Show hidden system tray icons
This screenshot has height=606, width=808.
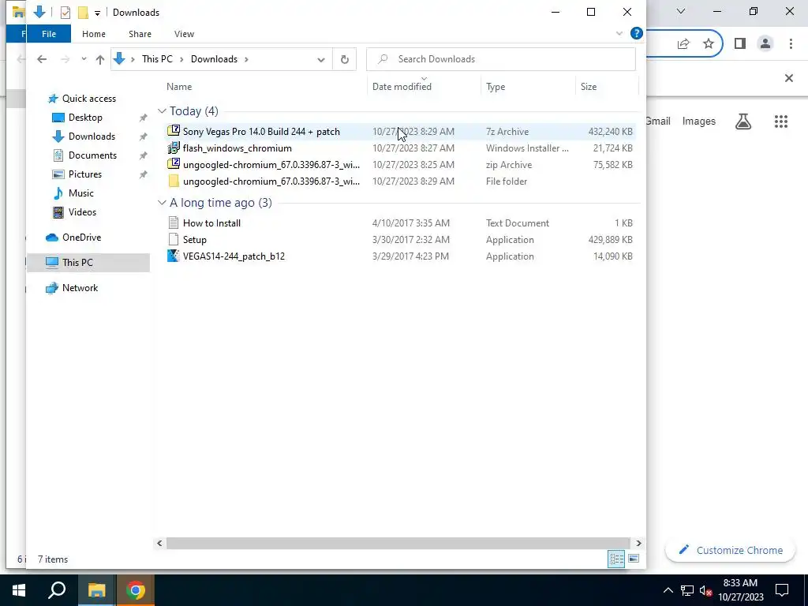click(668, 590)
